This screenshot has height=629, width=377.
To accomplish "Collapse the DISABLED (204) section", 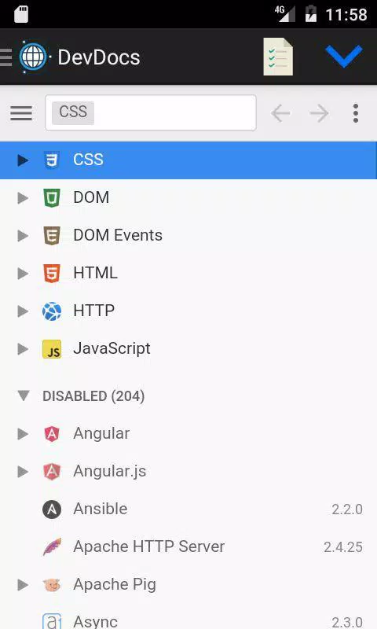I will coord(24,396).
